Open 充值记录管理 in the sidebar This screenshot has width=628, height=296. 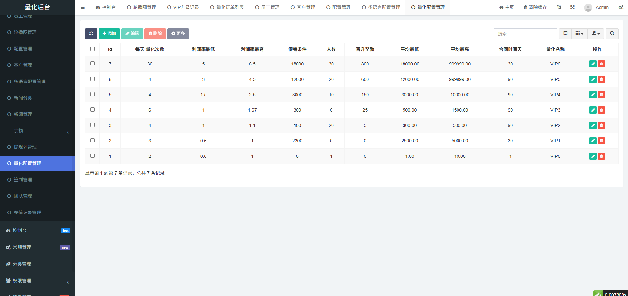point(38,213)
